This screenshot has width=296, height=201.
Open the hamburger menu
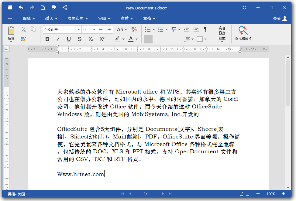pos(10,18)
